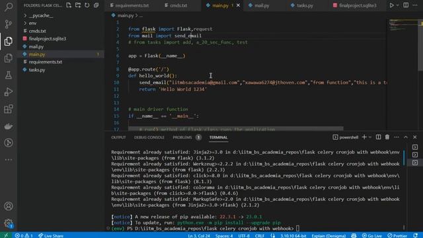Show errors and warnings count

tap(24, 235)
